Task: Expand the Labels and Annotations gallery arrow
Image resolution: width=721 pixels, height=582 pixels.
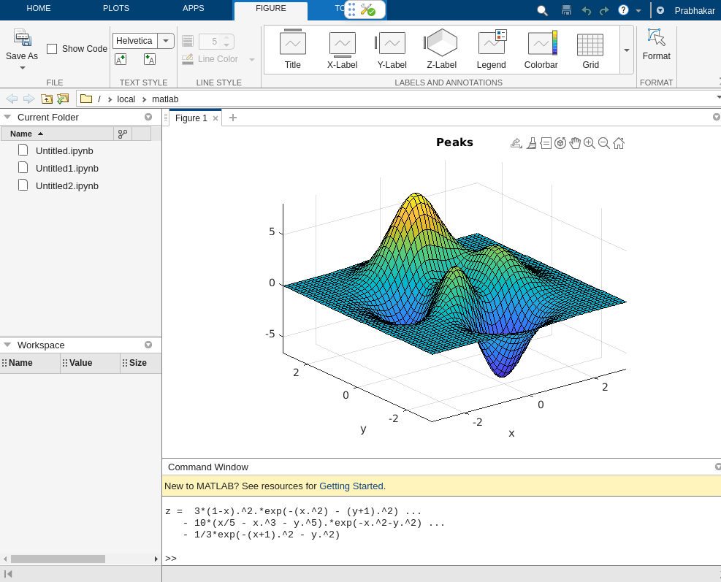Action: (626, 50)
